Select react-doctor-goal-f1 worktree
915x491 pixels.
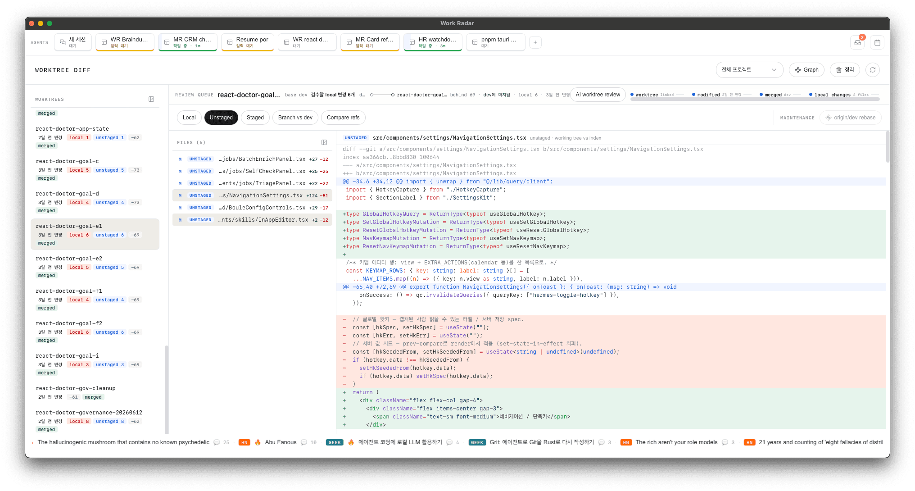(95, 299)
